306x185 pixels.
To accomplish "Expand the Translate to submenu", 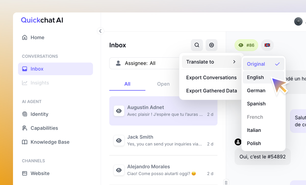I will pos(211,62).
